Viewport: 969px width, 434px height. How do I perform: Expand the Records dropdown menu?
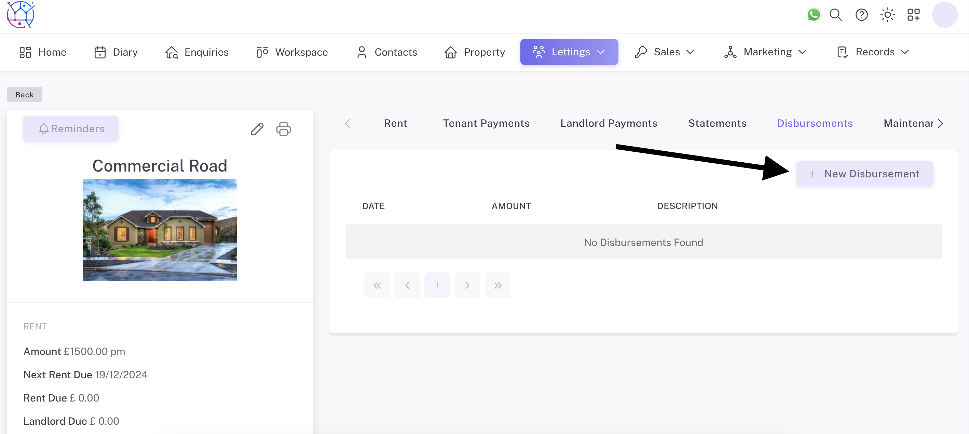873,52
